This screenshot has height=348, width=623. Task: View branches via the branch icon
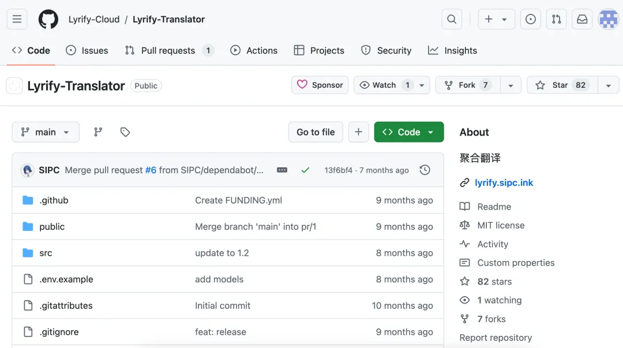click(x=98, y=132)
